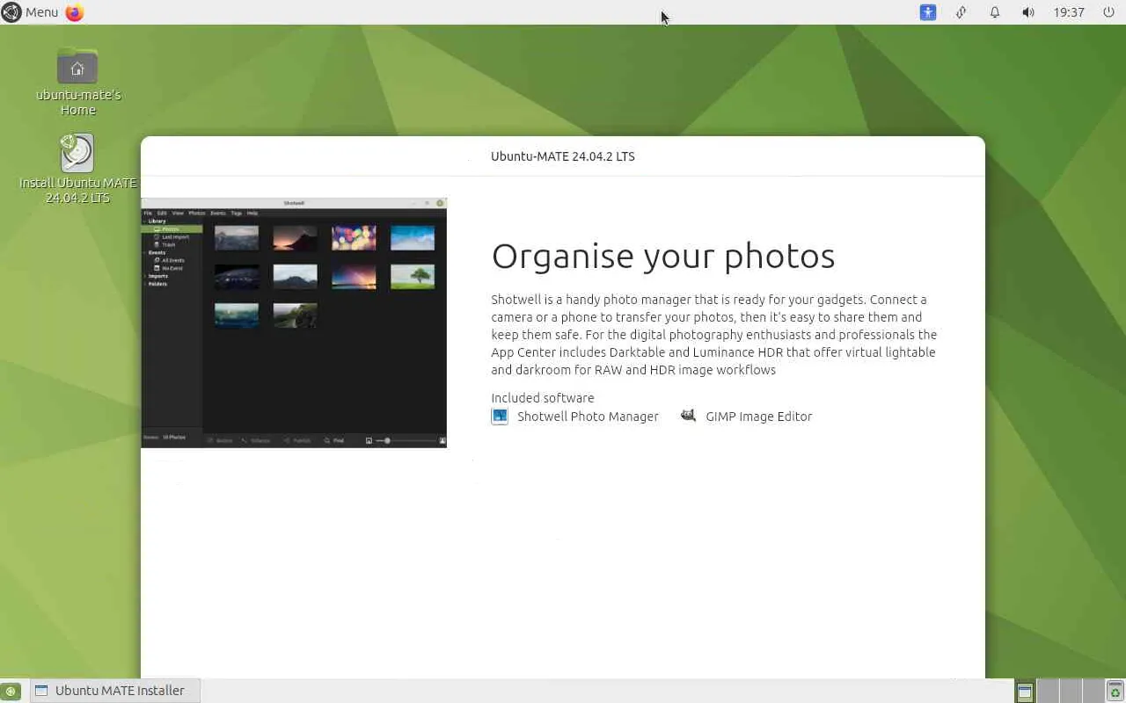Select the Install Ubuntu MATE 24.04.2 LTS desktop icon
The image size is (1126, 703).
77,169
